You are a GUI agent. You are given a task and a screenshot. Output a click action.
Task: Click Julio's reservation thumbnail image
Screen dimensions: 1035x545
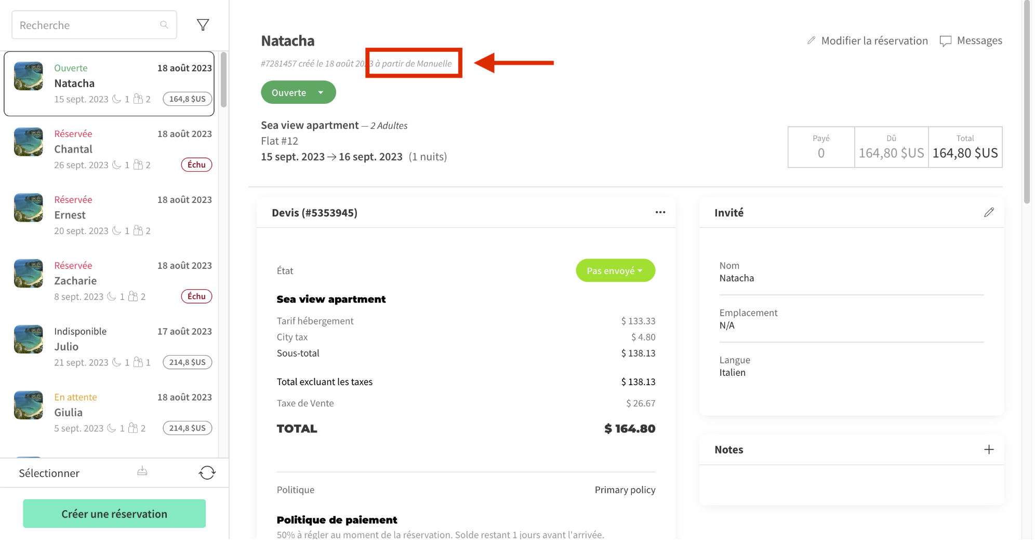(29, 339)
